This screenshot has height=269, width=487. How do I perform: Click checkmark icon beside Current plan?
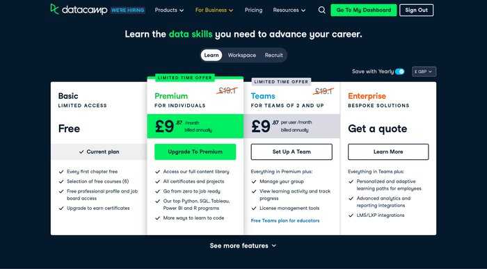pyautogui.click(x=81, y=152)
